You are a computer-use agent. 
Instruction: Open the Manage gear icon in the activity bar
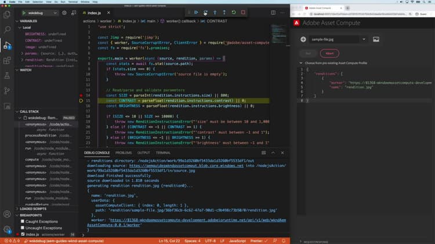7,229
